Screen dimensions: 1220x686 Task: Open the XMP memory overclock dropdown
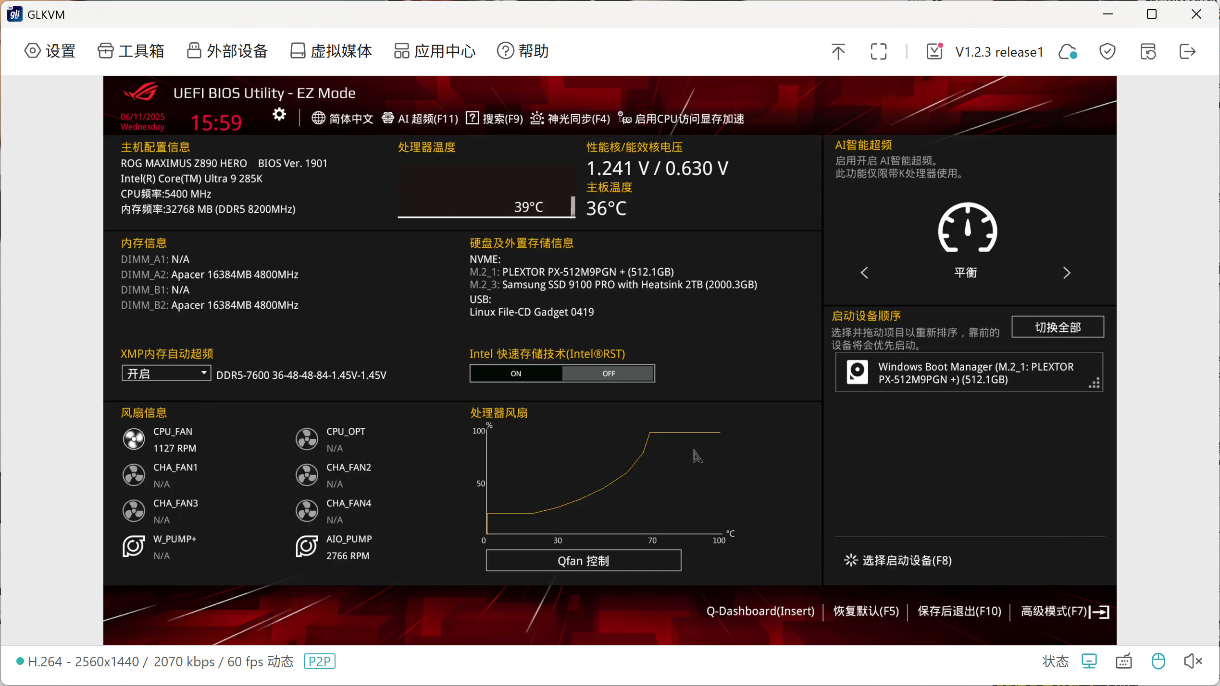pos(166,373)
